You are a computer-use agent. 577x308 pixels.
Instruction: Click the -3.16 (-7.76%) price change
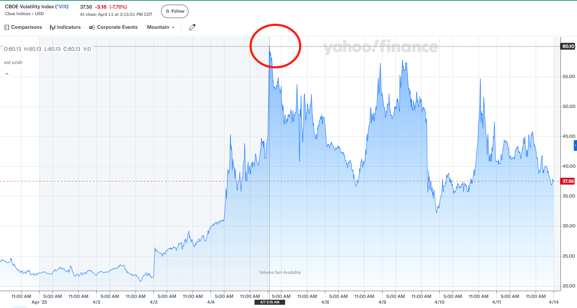[111, 7]
